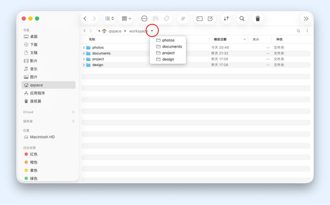Screen dimensions: 330x205
Task: Show more toolbar items with double chevron
Action: click(306, 19)
